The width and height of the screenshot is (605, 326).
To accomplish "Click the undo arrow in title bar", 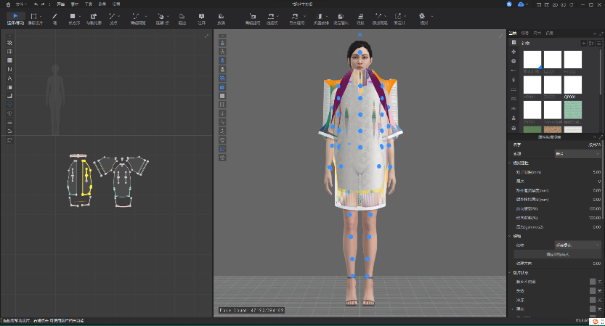I will [x=36, y=4].
